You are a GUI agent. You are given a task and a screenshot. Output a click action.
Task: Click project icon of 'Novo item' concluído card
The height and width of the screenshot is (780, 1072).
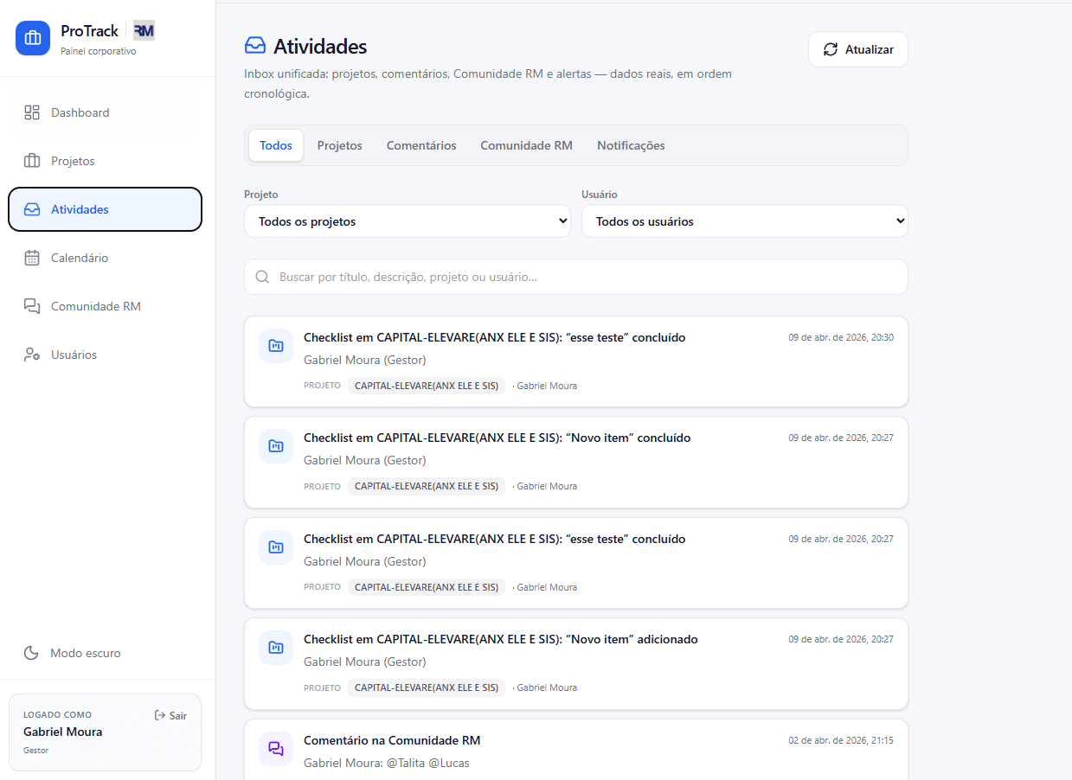276,446
